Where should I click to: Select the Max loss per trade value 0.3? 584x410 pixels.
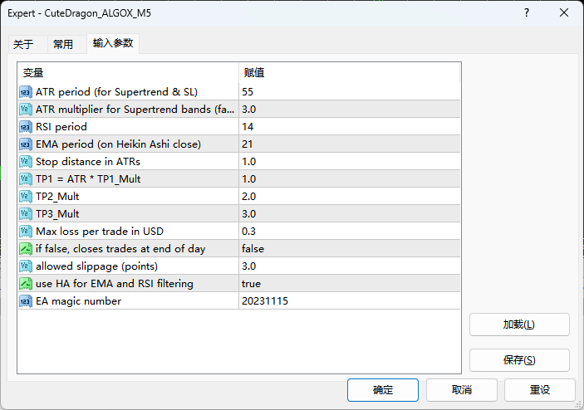click(x=249, y=231)
